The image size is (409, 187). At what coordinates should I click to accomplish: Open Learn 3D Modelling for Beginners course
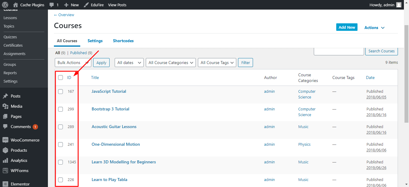pyautogui.click(x=124, y=162)
